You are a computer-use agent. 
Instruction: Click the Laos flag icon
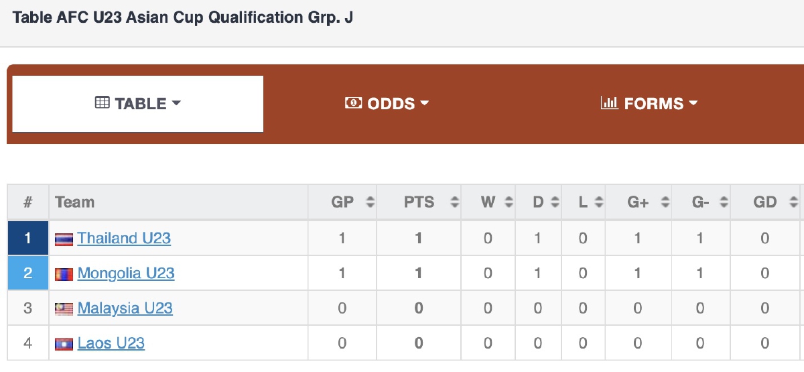pyautogui.click(x=64, y=344)
